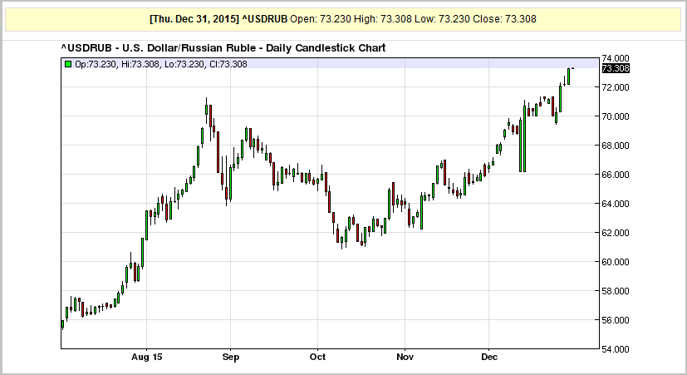Select the chart title '^USDRUB - U.S. Dollar/Russian Ruble'

(x=158, y=47)
